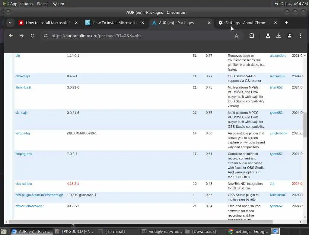Activate AUR (en) - Pack... taskbar button
The image size is (309, 235).
pos(31,231)
